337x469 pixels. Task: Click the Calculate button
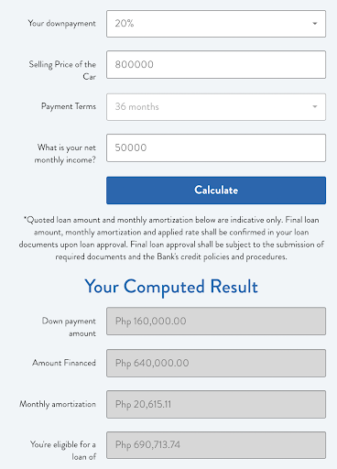(216, 191)
